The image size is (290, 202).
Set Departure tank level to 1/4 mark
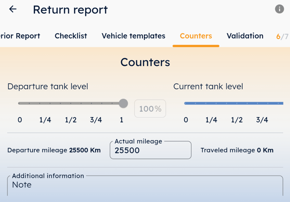pos(45,103)
